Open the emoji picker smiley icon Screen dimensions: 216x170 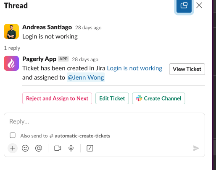pyautogui.click(x=25, y=148)
